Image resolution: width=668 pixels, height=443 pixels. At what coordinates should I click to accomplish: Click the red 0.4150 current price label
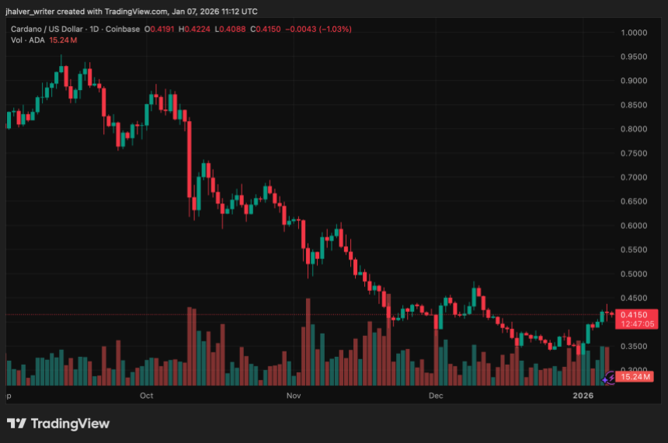(x=634, y=315)
